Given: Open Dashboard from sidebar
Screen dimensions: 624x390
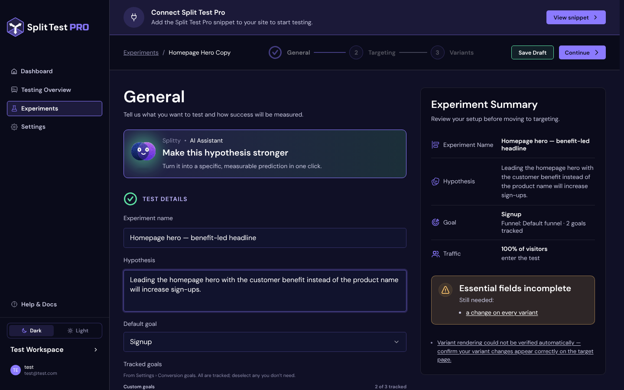Looking at the screenshot, I should click(x=55, y=71).
